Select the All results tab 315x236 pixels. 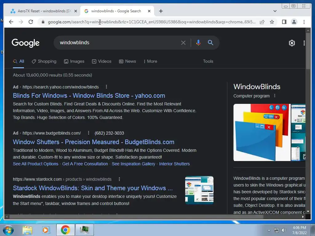point(18,61)
